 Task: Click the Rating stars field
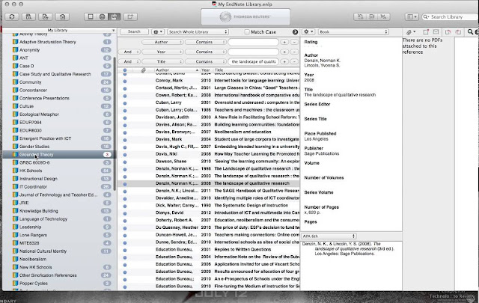coord(313,46)
